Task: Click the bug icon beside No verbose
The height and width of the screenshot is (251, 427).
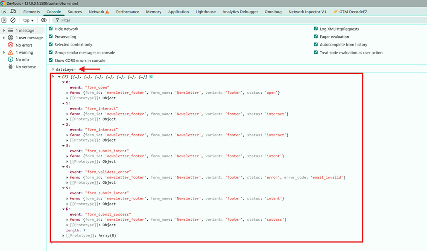Action: click(x=10, y=66)
